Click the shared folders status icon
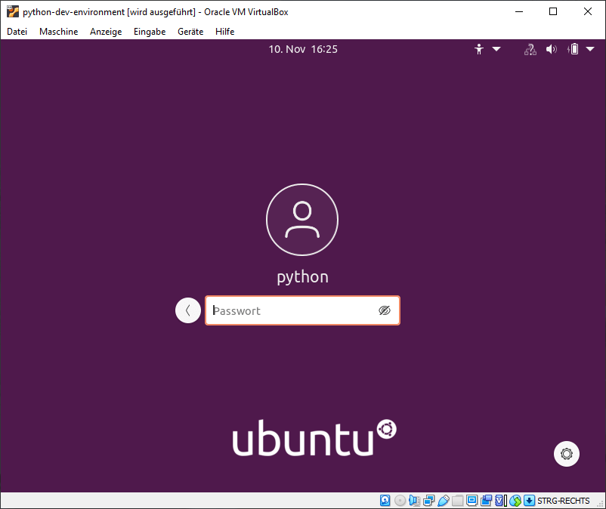Image resolution: width=606 pixels, height=509 pixels. 458,500
